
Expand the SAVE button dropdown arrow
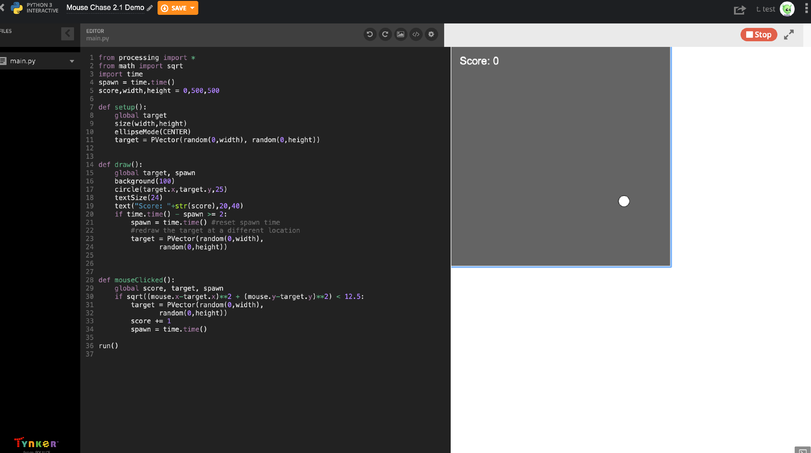(x=192, y=8)
